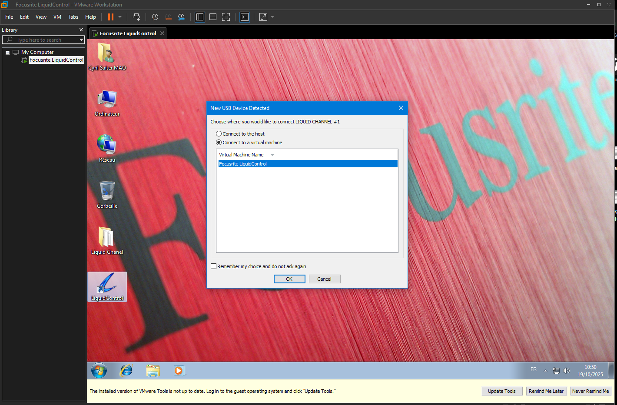Open the Windows Start orb
The image size is (617, 405).
click(99, 371)
